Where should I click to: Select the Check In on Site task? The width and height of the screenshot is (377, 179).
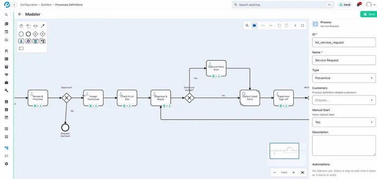pos(127,98)
